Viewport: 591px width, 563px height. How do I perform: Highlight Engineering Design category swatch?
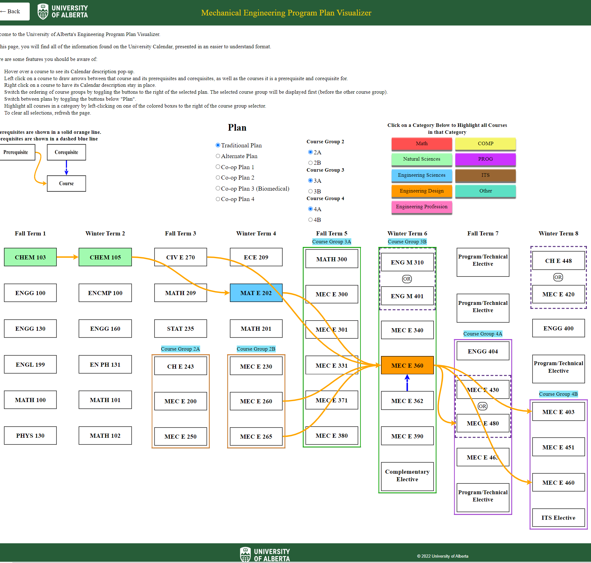click(421, 191)
